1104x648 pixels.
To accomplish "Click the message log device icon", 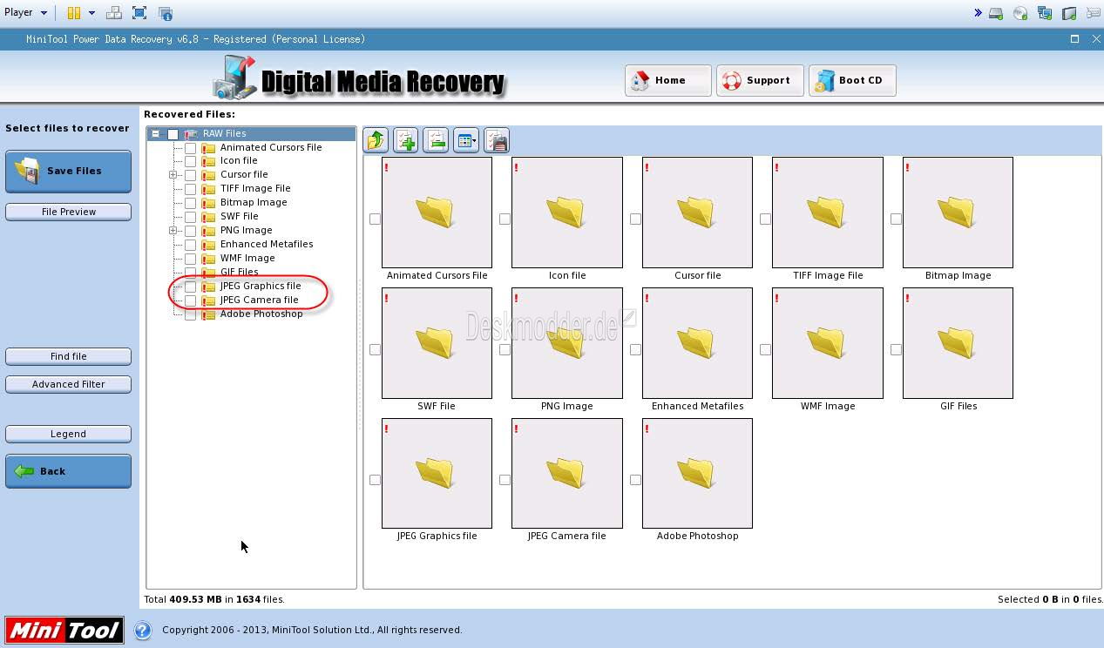I will point(1093,13).
